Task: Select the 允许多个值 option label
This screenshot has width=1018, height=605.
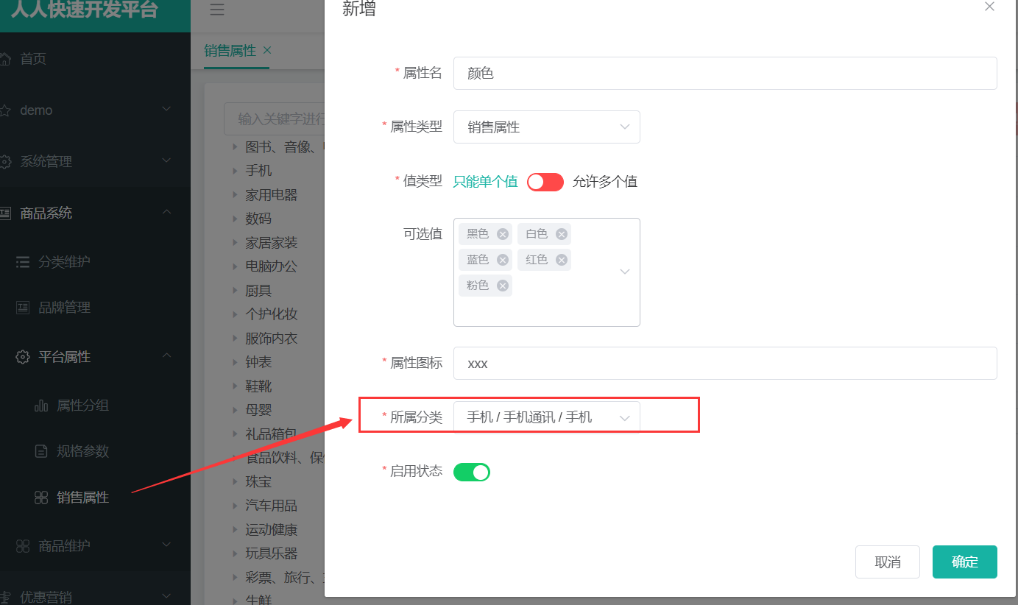Action: point(605,182)
